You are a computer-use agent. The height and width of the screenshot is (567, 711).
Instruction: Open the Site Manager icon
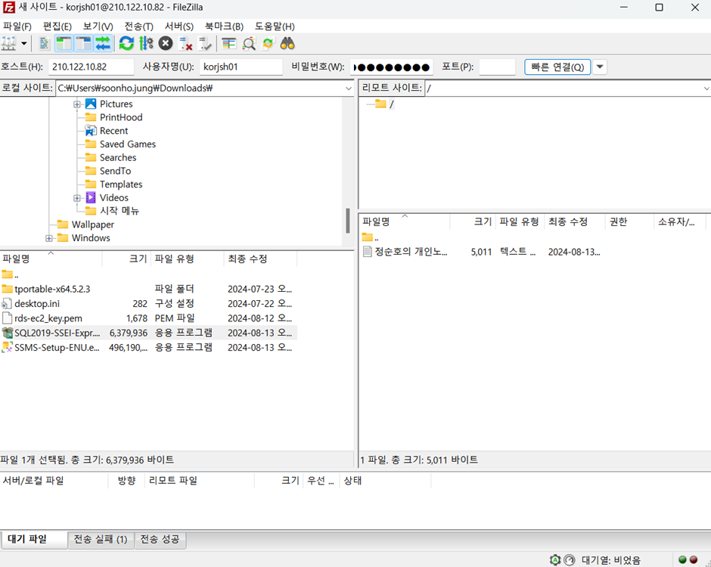(x=10, y=43)
